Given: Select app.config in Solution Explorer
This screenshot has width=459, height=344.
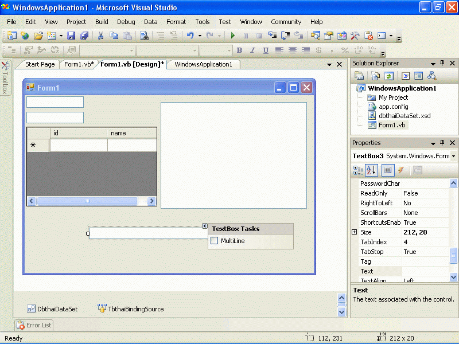Looking at the screenshot, I should pyautogui.click(x=394, y=107).
